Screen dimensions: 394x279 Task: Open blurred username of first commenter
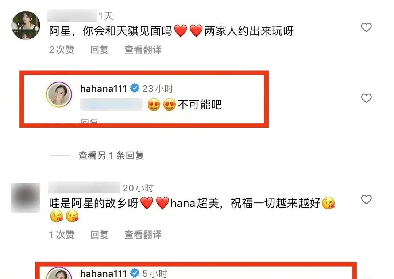click(x=72, y=16)
